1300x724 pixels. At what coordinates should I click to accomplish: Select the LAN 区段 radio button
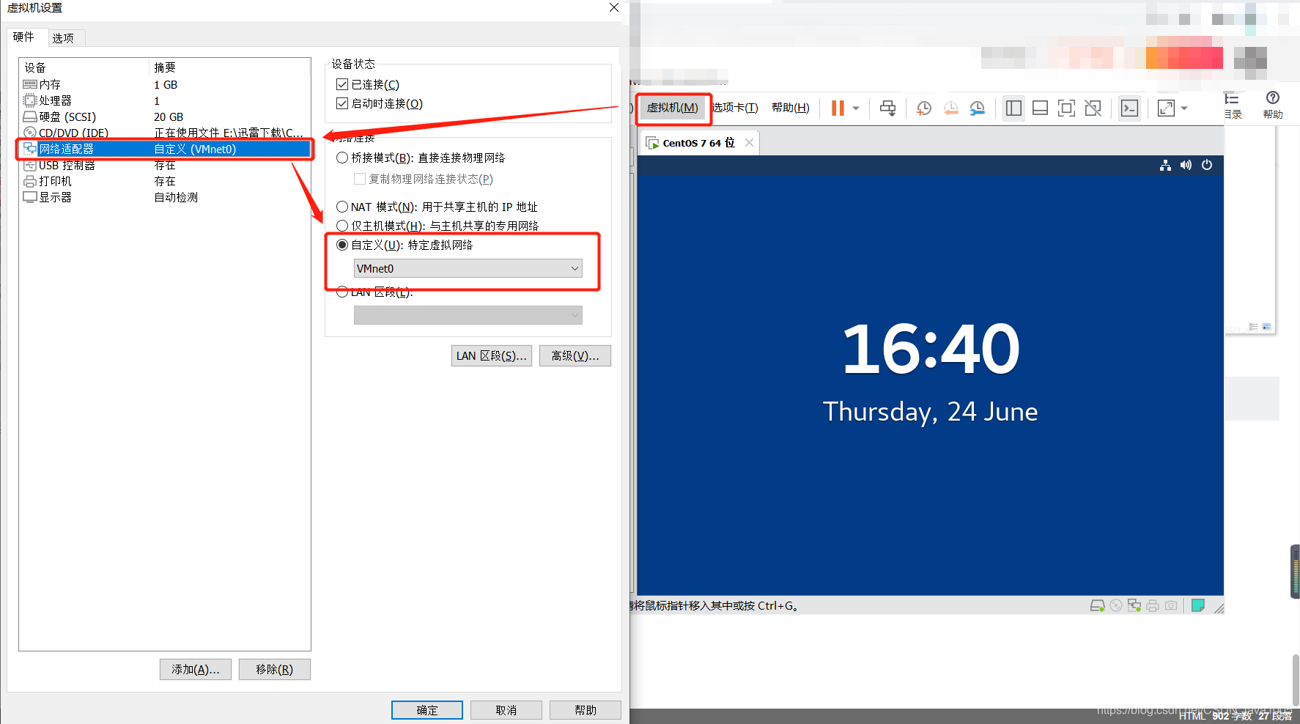342,292
